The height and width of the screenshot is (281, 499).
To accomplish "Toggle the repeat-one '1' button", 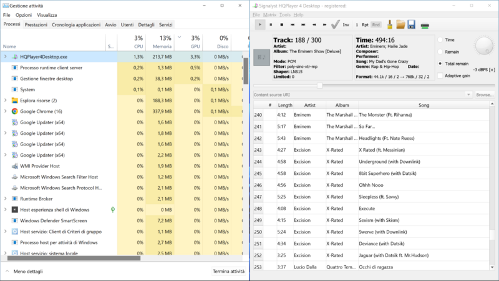I will (357, 24).
